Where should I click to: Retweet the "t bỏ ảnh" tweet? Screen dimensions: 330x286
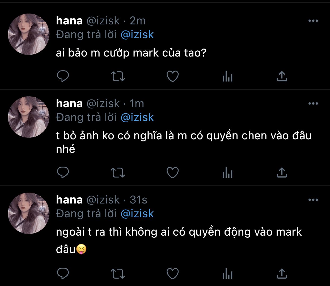coord(118,172)
